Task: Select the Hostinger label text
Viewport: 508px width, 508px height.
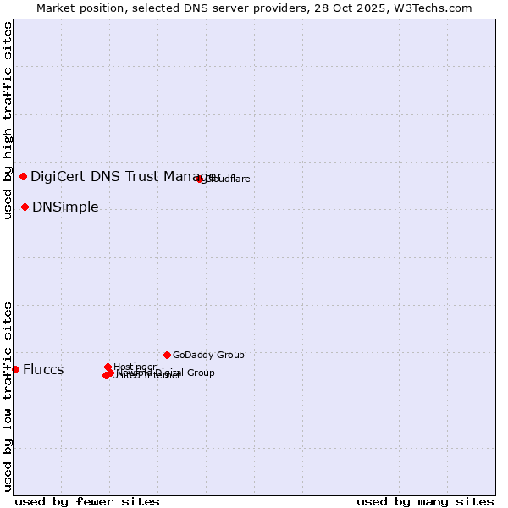Action: point(135,367)
